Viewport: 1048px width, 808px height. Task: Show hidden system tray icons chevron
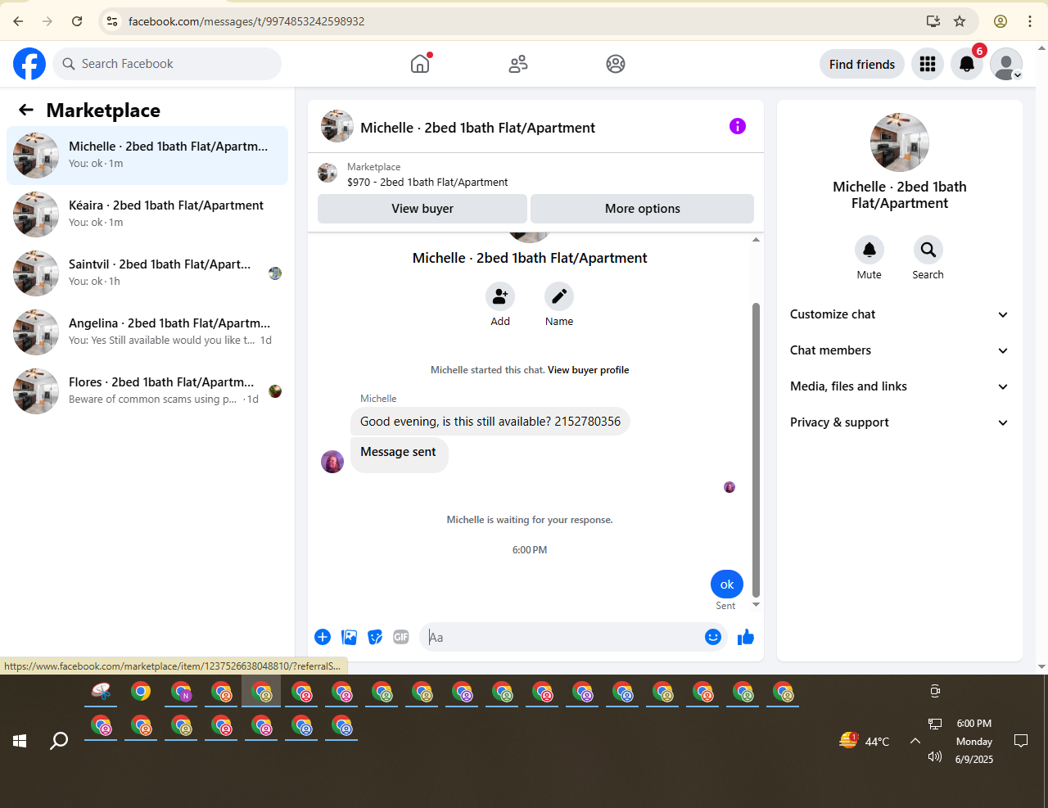click(915, 741)
